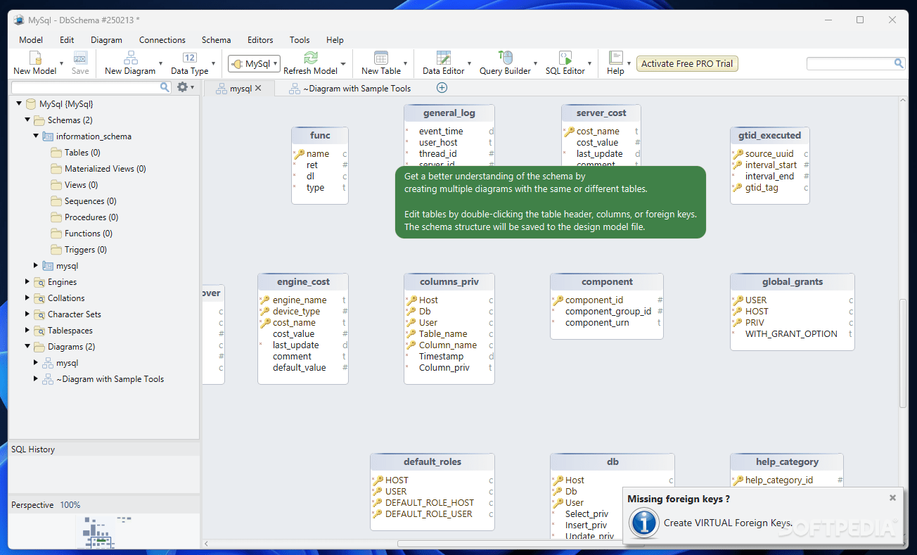Open the Query Builder dropdown arrow
Viewport: 917px width, 555px height.
535,64
